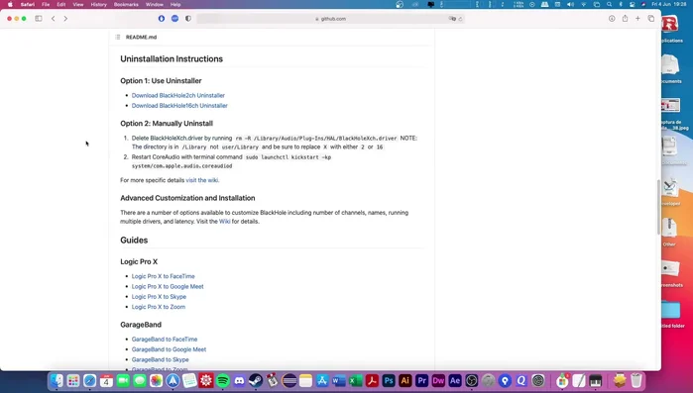Image resolution: width=693 pixels, height=393 pixels.
Task: Open Illustrator from the Dock
Action: pos(405,381)
